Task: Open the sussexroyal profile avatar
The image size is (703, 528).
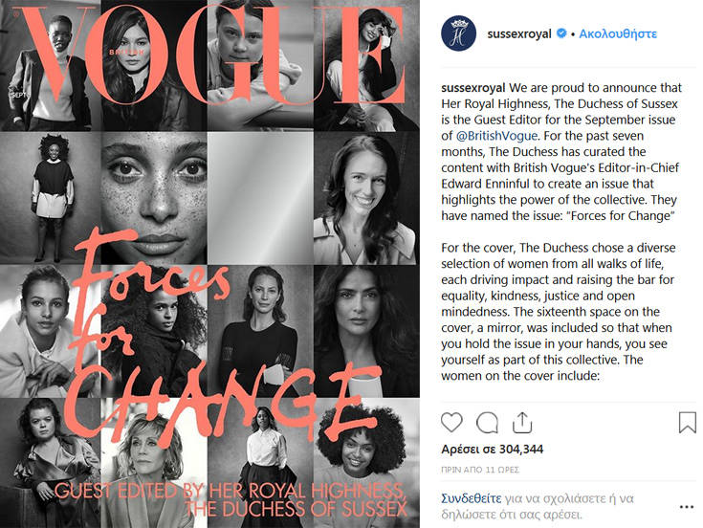Action: pos(458,33)
